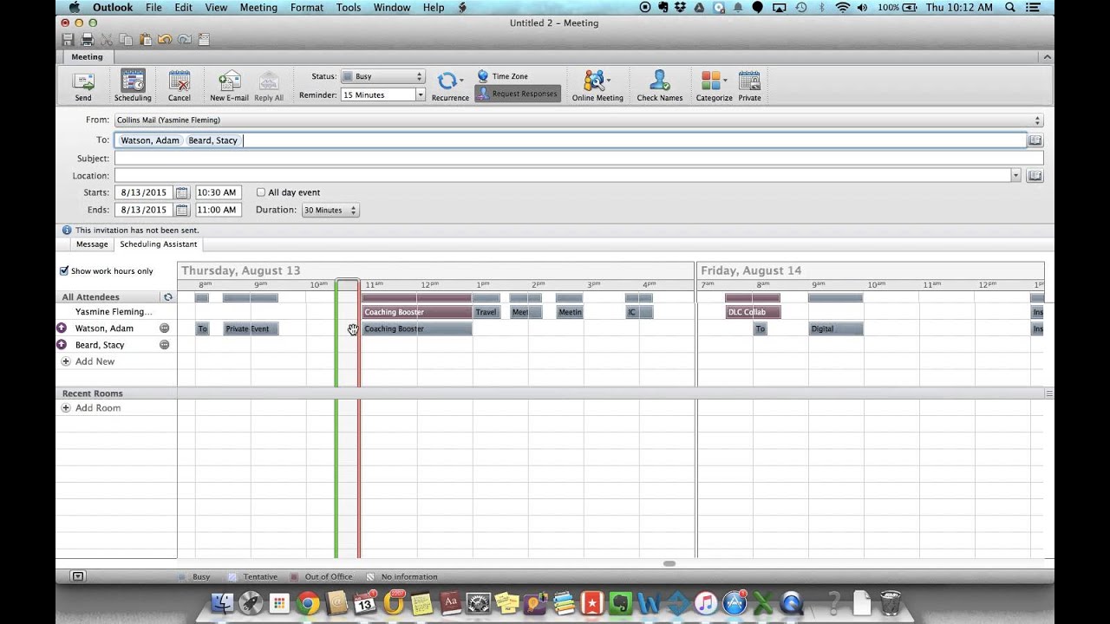
Task: Remove Watson, Adam from attendees
Action: pyautogui.click(x=164, y=328)
